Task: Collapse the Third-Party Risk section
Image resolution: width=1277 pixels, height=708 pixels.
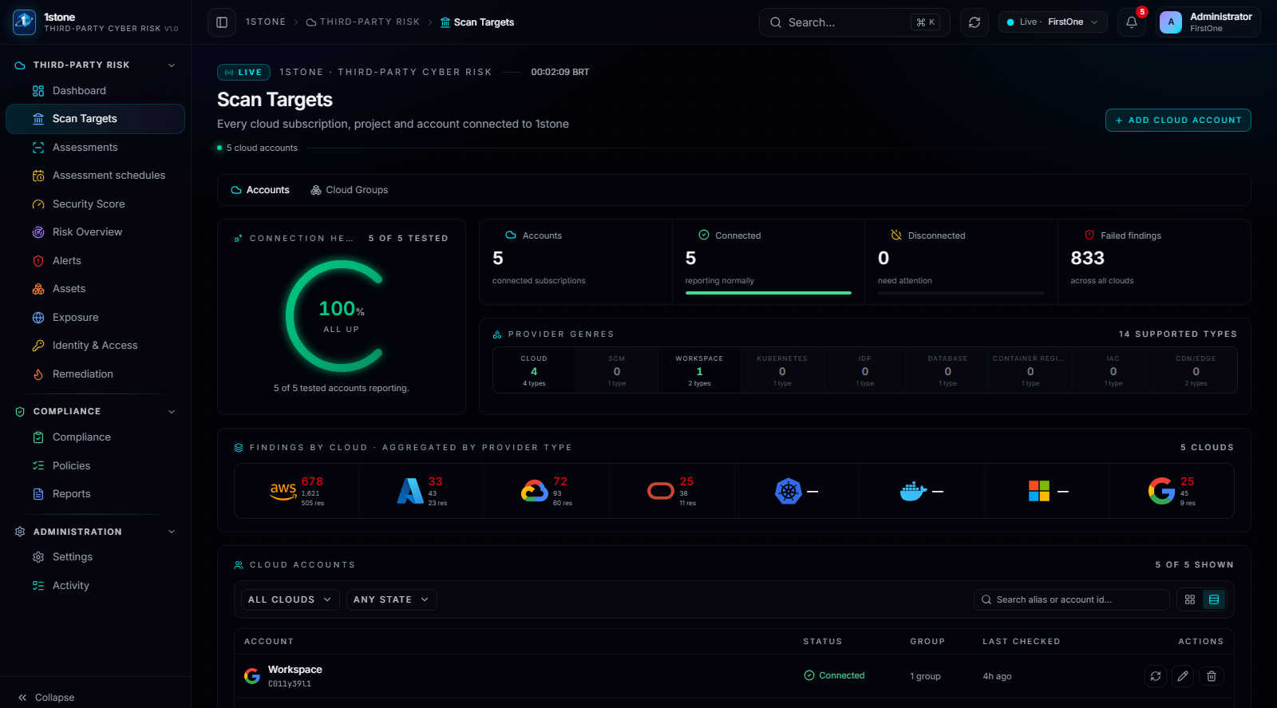Action: click(x=172, y=65)
